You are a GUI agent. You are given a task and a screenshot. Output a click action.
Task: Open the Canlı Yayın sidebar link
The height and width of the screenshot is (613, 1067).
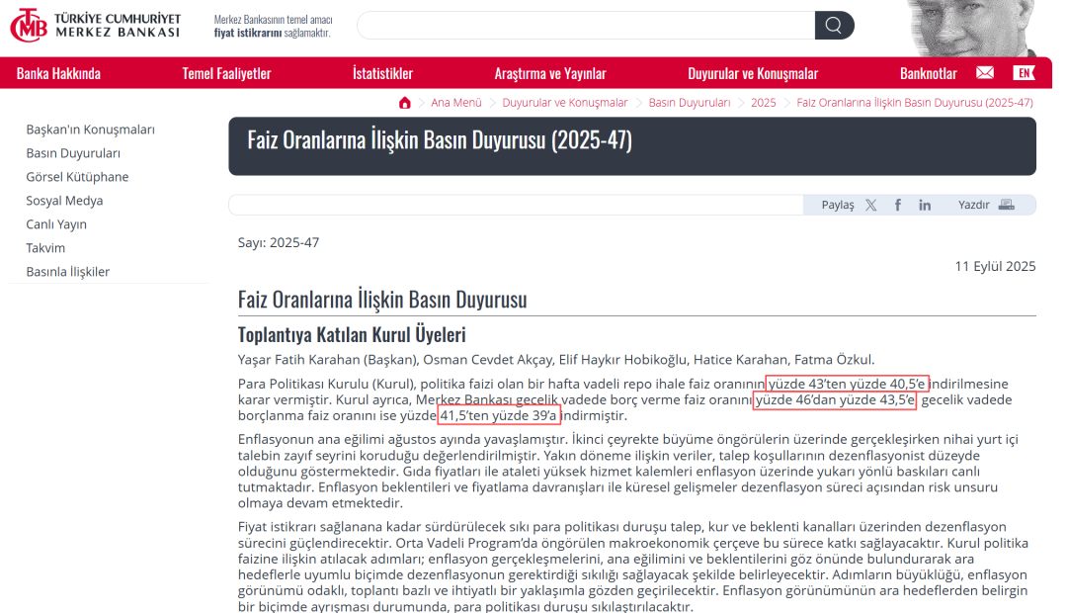(x=56, y=224)
